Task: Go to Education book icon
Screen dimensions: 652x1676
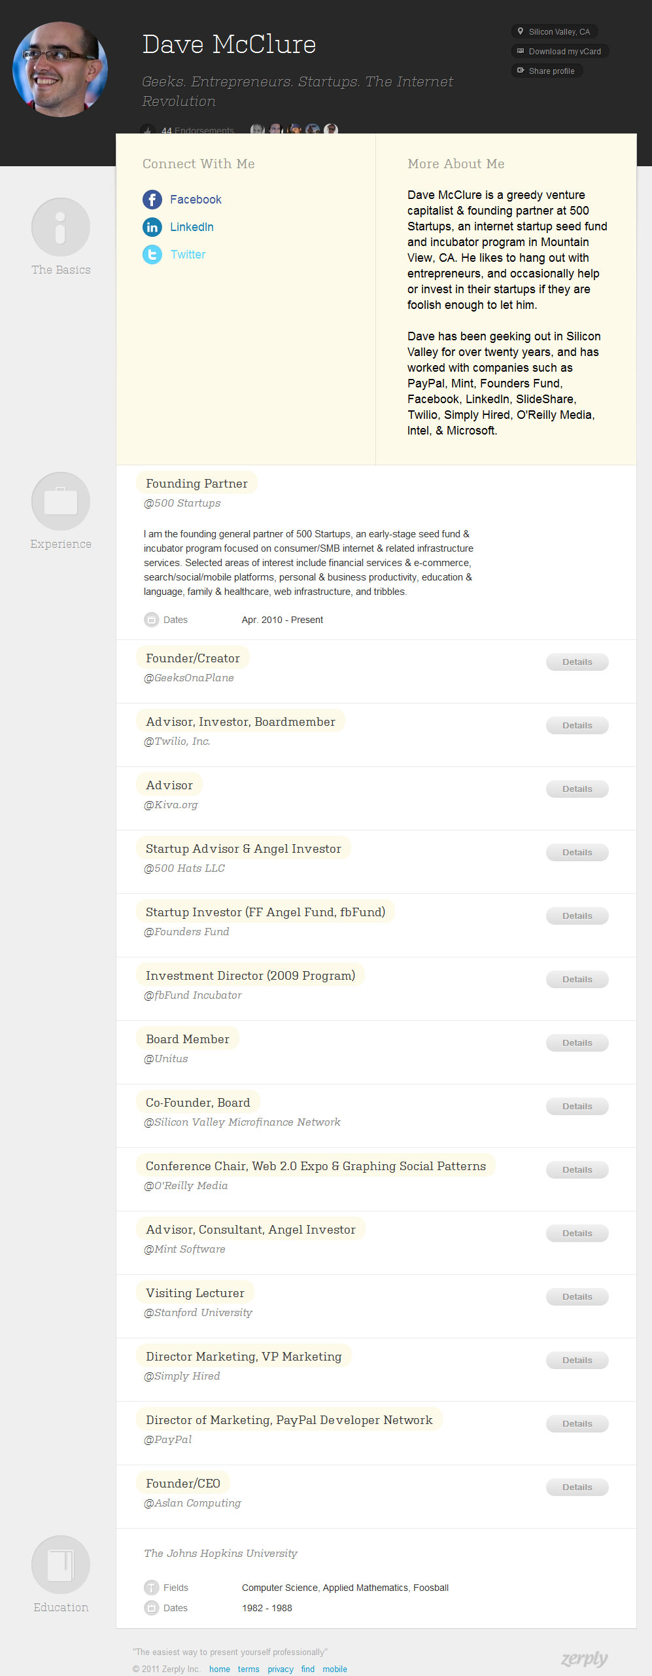Action: 61,1564
